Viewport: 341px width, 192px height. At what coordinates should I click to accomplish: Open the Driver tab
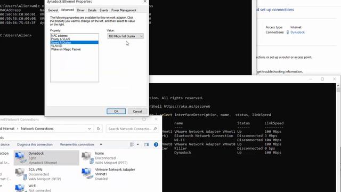(80, 10)
